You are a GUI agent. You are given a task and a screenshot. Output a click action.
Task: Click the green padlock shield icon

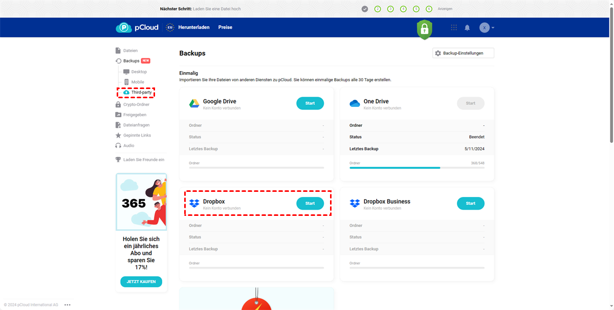click(x=424, y=30)
